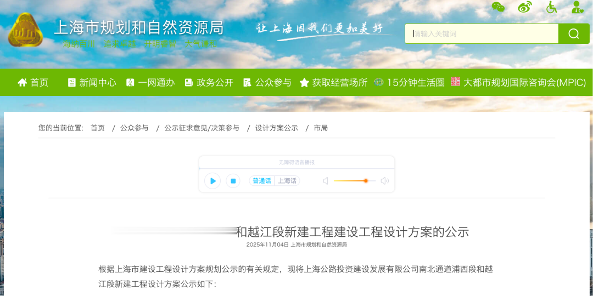Open 政务公开 navigation item
593x296 pixels.
point(215,82)
